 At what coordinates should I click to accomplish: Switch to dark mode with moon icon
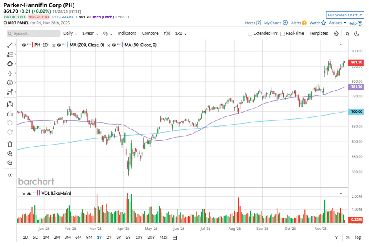coord(357,34)
